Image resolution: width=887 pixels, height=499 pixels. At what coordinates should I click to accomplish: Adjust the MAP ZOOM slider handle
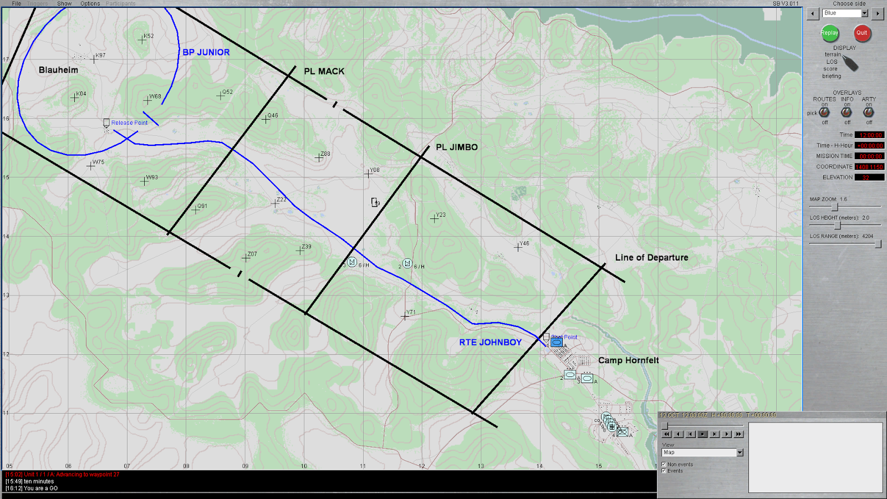click(835, 207)
